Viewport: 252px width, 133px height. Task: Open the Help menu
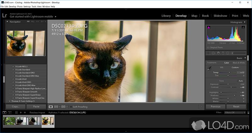coord(53,7)
